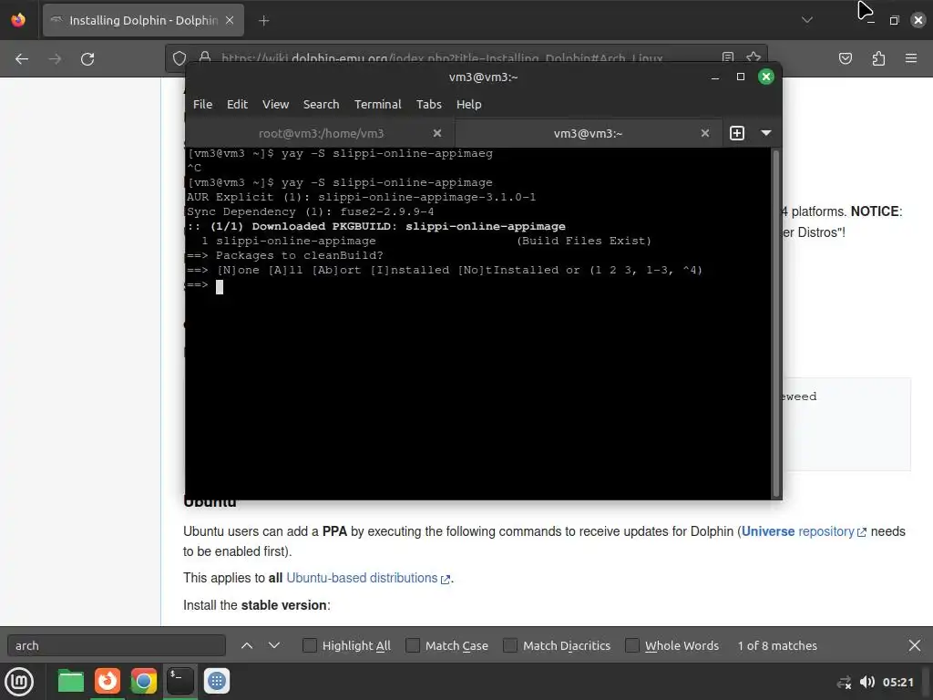933x700 pixels.
Task: Open the terminal tab list dropdown arrow
Action: click(765, 133)
